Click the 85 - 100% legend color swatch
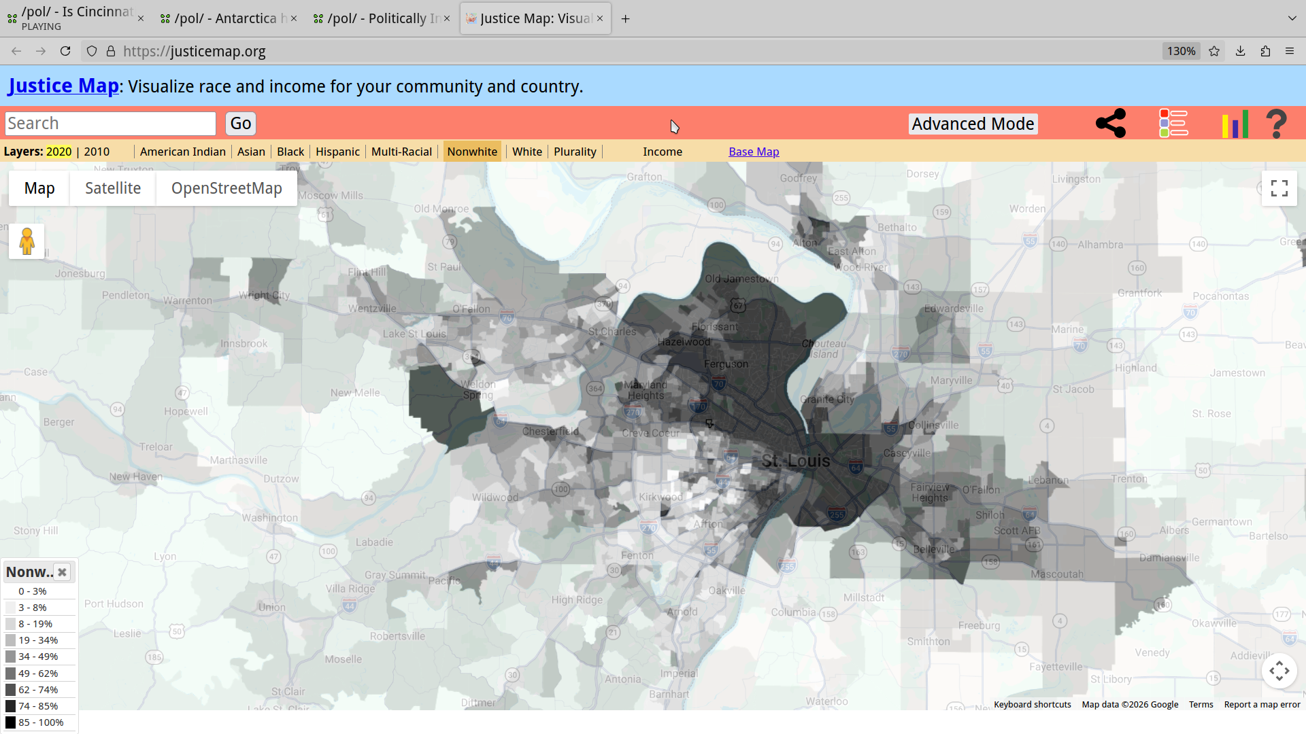1306x734 pixels. coord(10,722)
